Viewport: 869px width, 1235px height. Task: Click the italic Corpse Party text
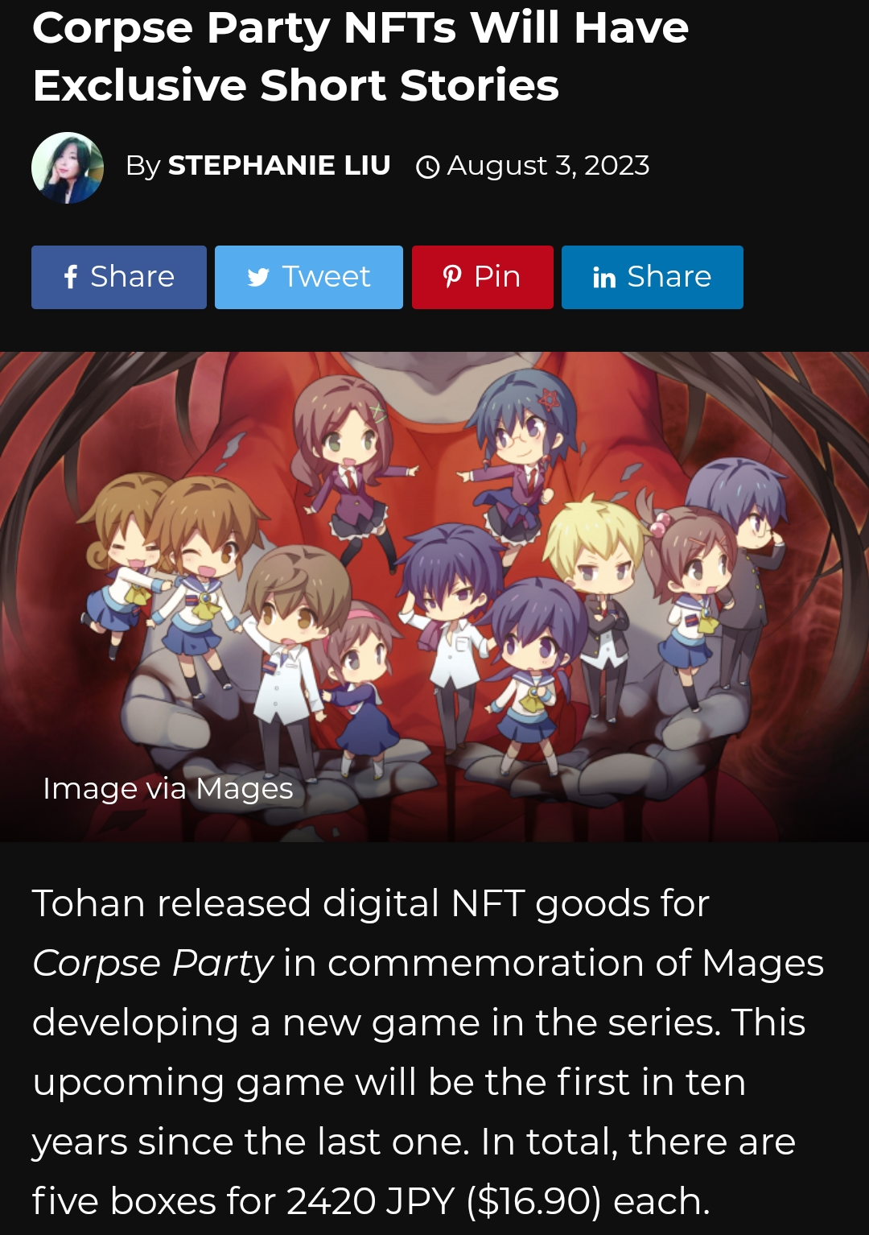pyautogui.click(x=153, y=964)
